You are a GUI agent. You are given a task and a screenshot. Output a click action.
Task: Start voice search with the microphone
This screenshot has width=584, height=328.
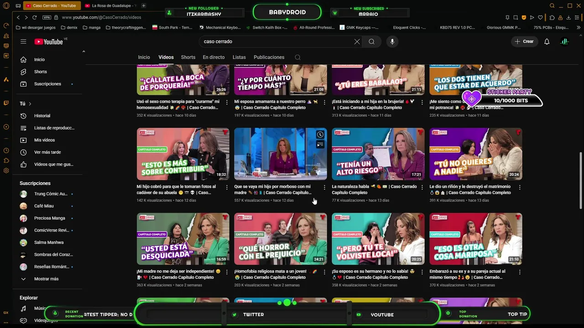(x=392, y=41)
